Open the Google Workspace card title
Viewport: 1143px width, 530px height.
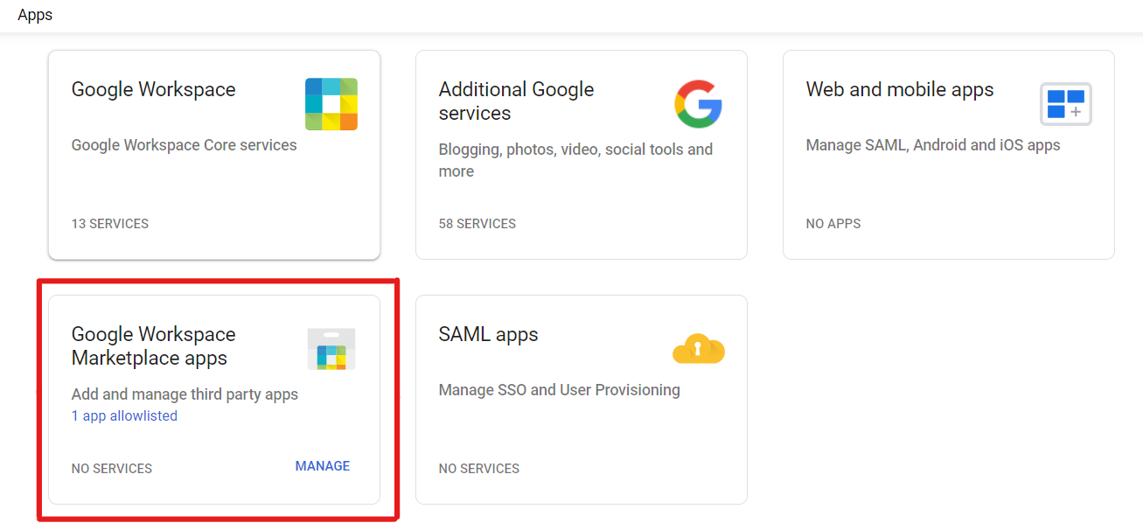click(153, 89)
